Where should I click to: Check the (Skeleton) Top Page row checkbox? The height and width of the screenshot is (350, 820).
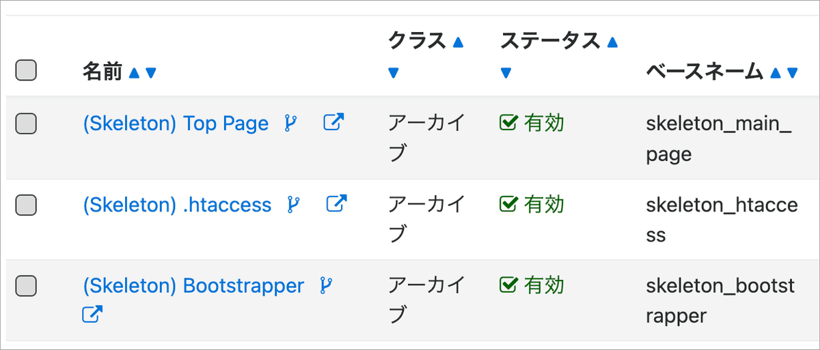(26, 123)
